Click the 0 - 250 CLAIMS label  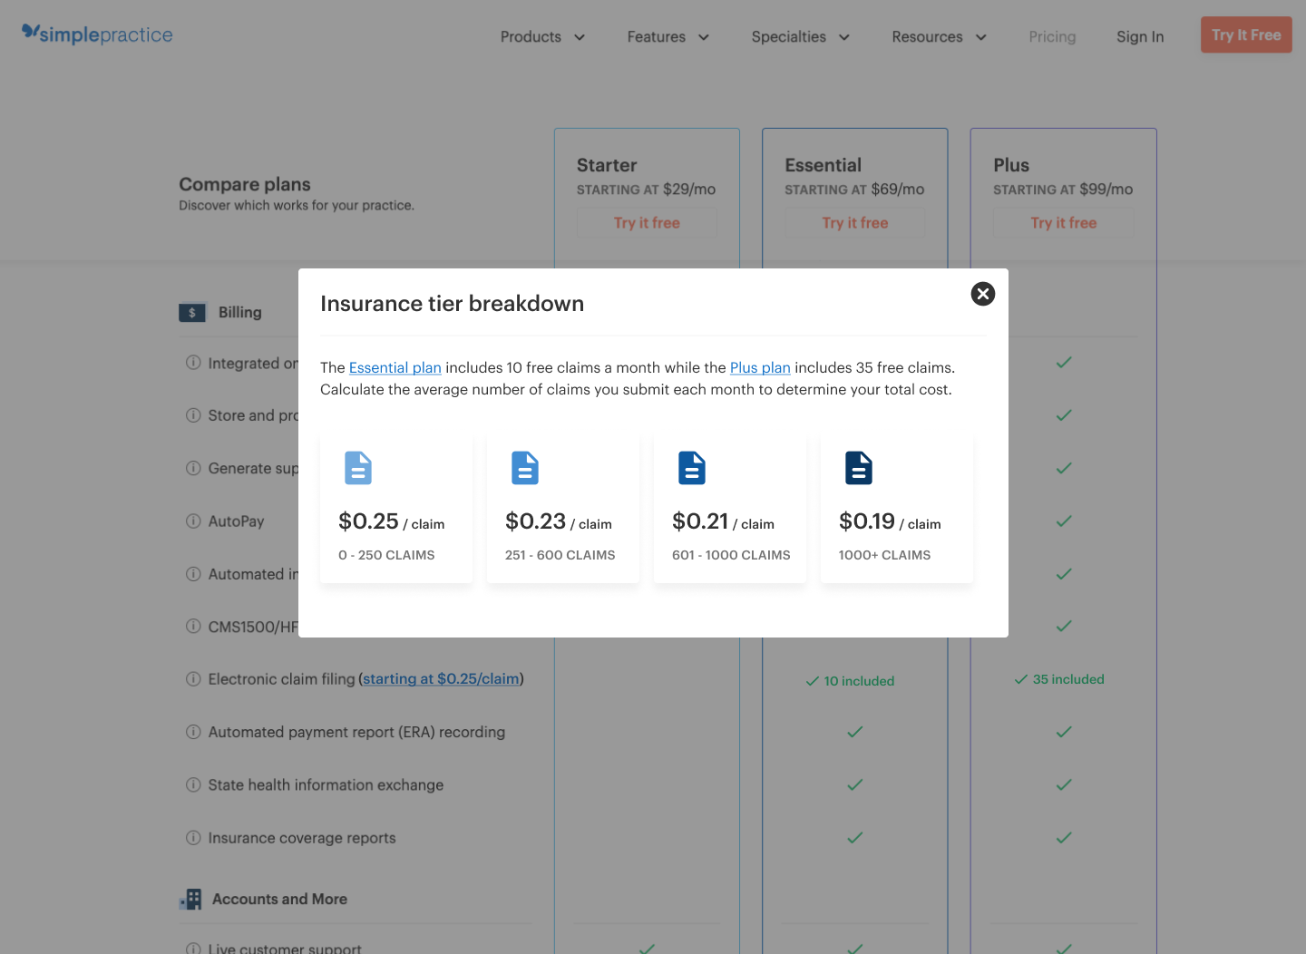click(x=386, y=555)
